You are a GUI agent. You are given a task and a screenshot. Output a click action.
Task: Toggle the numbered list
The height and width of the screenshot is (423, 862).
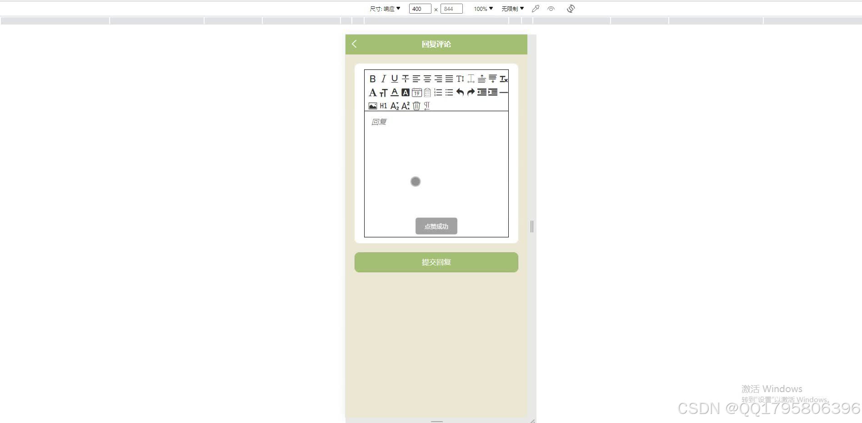click(438, 93)
